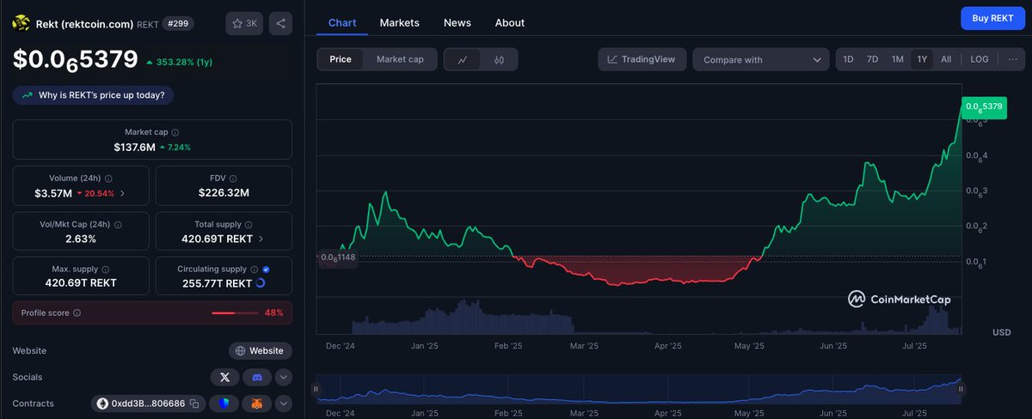Switch to line chart view icon

[x=463, y=59]
